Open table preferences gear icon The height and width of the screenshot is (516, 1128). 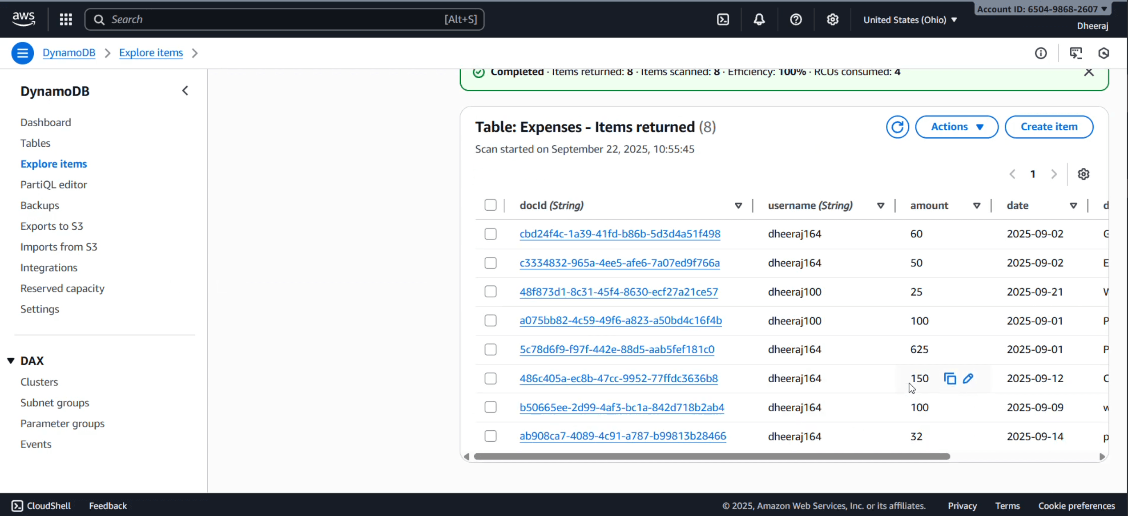pyautogui.click(x=1084, y=174)
